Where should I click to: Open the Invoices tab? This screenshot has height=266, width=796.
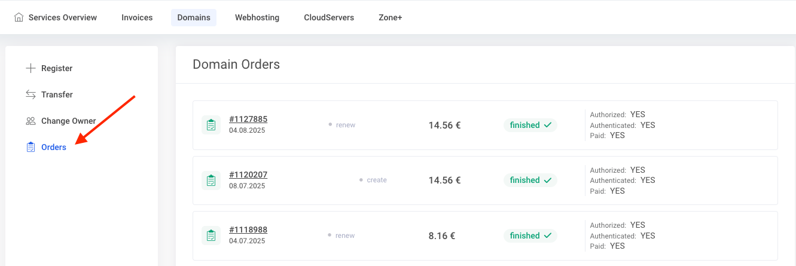click(137, 17)
